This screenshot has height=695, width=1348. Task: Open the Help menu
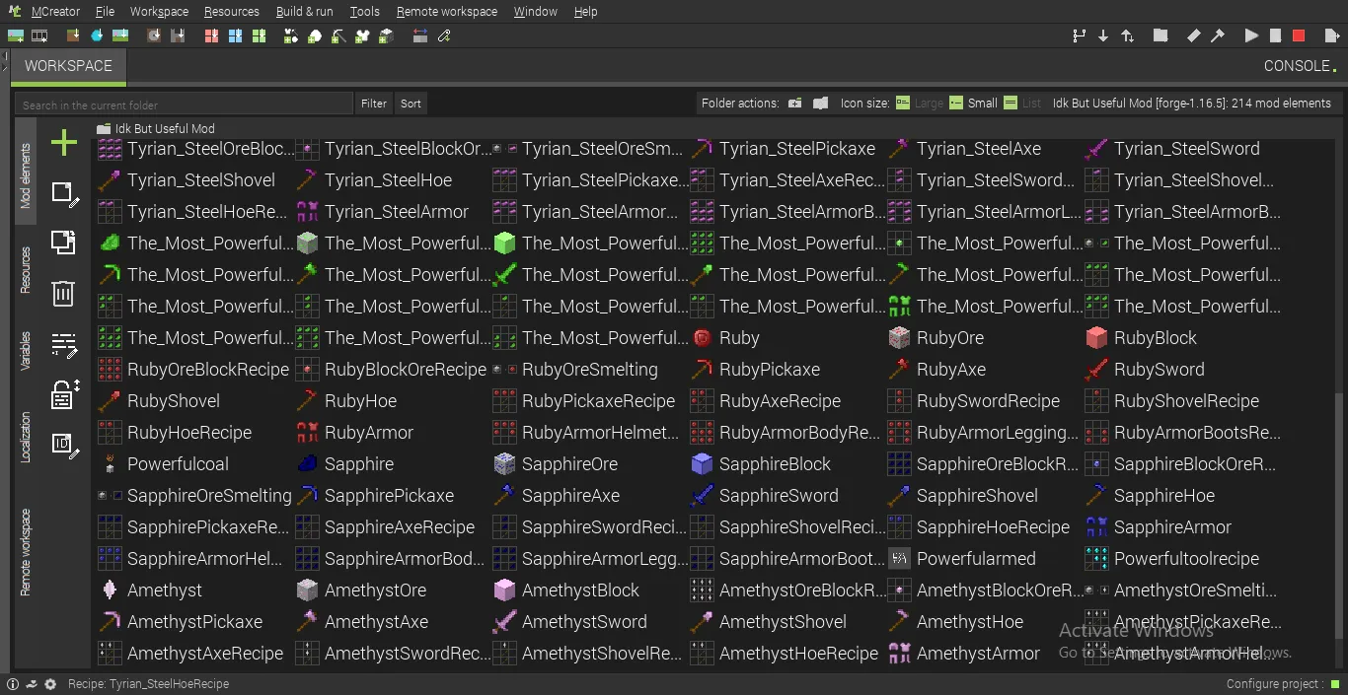pos(585,12)
